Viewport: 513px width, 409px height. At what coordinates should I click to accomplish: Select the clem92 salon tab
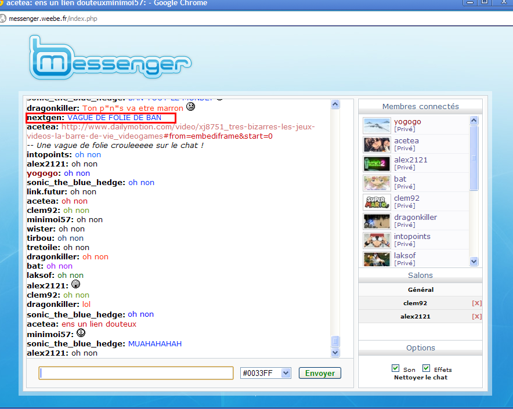(415, 303)
